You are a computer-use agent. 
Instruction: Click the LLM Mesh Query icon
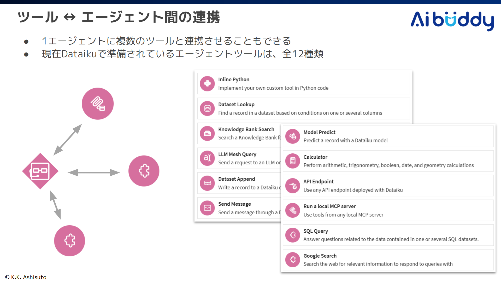(207, 158)
